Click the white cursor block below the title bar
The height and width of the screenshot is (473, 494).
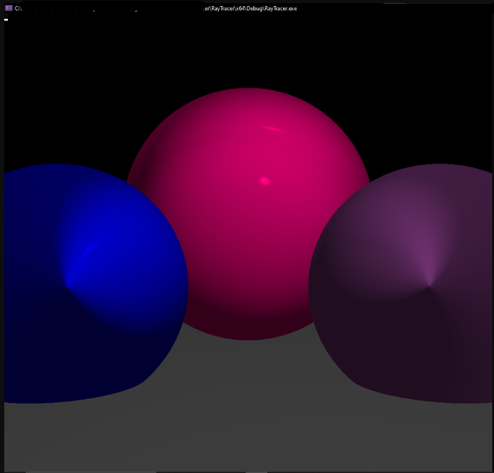pos(7,19)
